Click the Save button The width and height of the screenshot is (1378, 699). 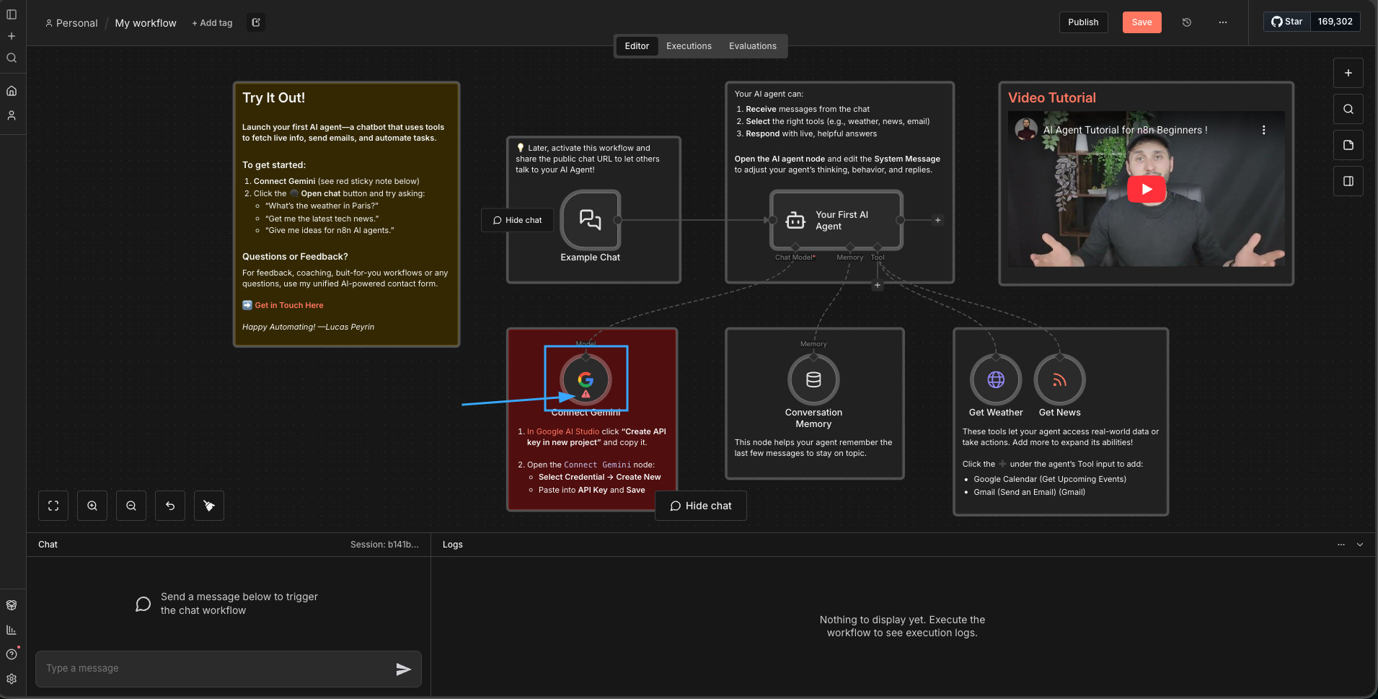[1141, 22]
